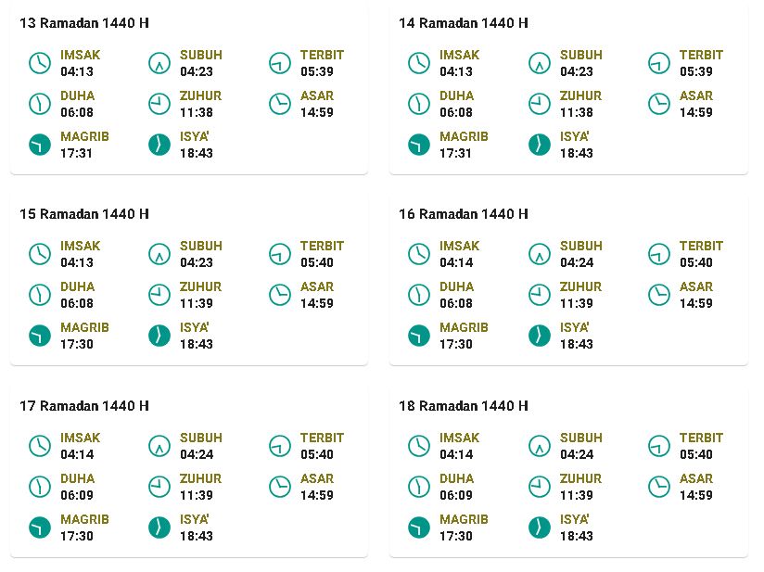Select the Duha clock icon for 16 Ramadan
Screen dimensions: 764x572
pyautogui.click(x=419, y=295)
